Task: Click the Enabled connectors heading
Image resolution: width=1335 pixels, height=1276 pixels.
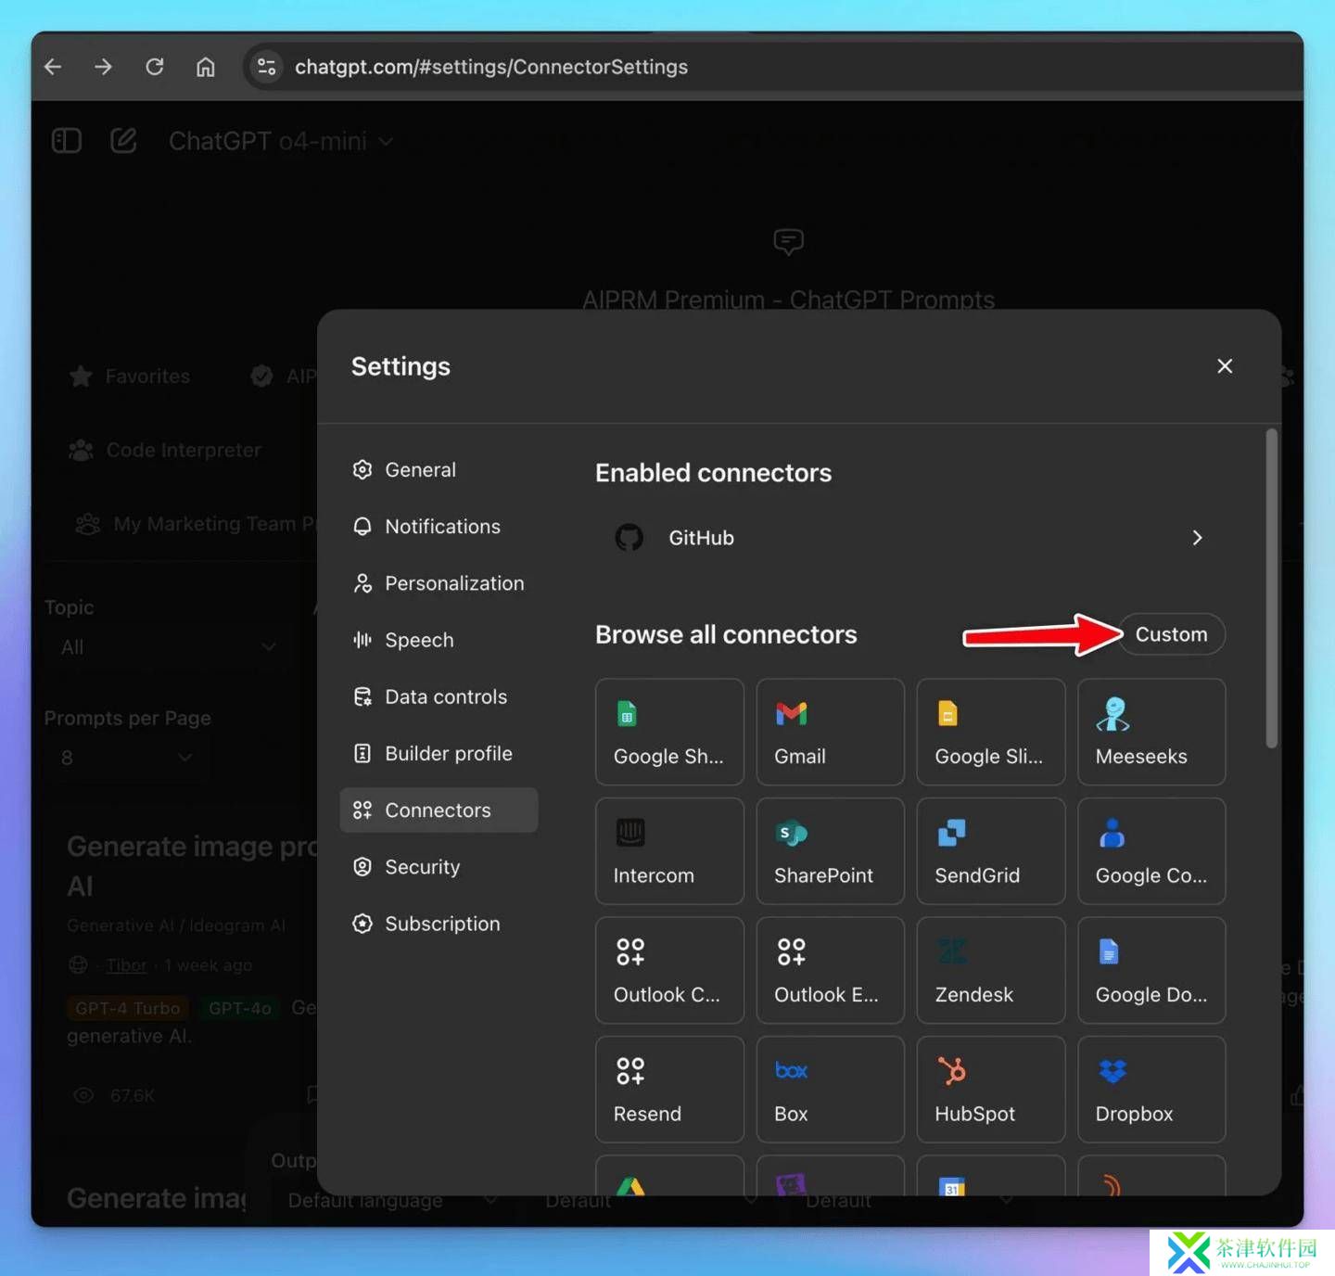Action: tap(713, 473)
